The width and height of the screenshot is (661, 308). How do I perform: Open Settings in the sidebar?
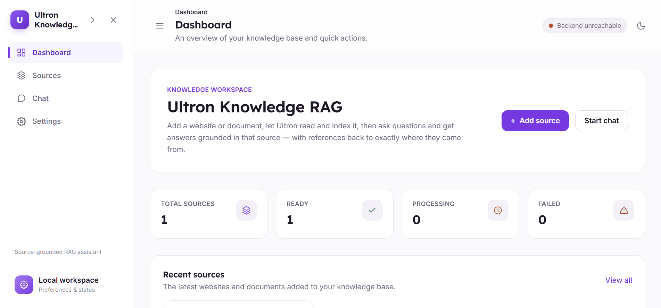tap(66, 121)
